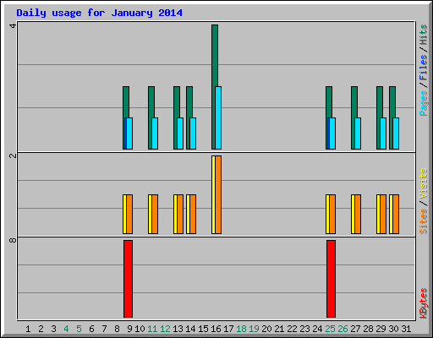The height and width of the screenshot is (338, 433).
Task: Click day label '23' on the x-axis
Action: point(304,329)
